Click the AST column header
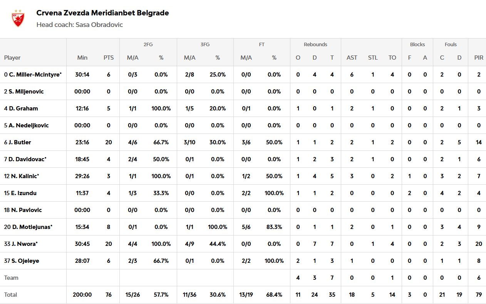Image resolution: width=486 pixels, height=304 pixels. click(352, 58)
